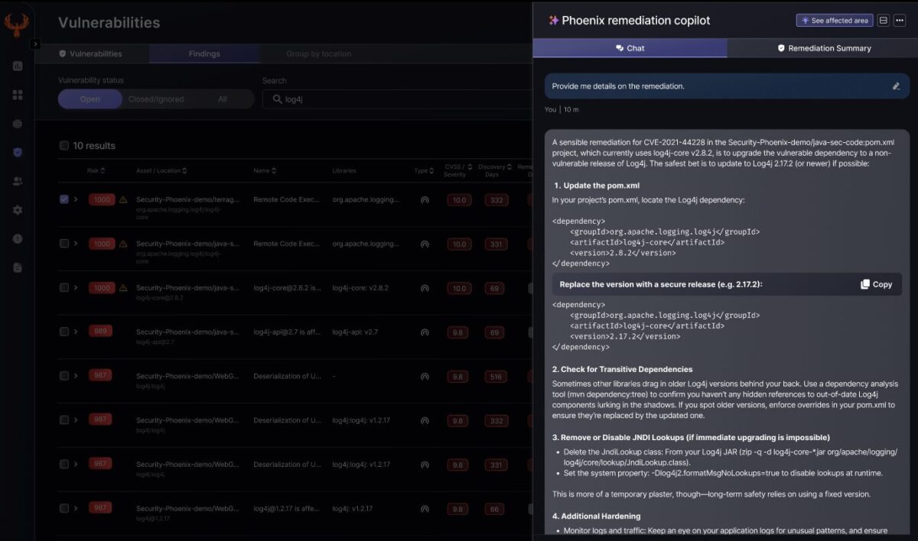Viewport: 918px width, 541px height.
Task: Open the shield vulnerabilities icon in sidebar
Action: [18, 152]
